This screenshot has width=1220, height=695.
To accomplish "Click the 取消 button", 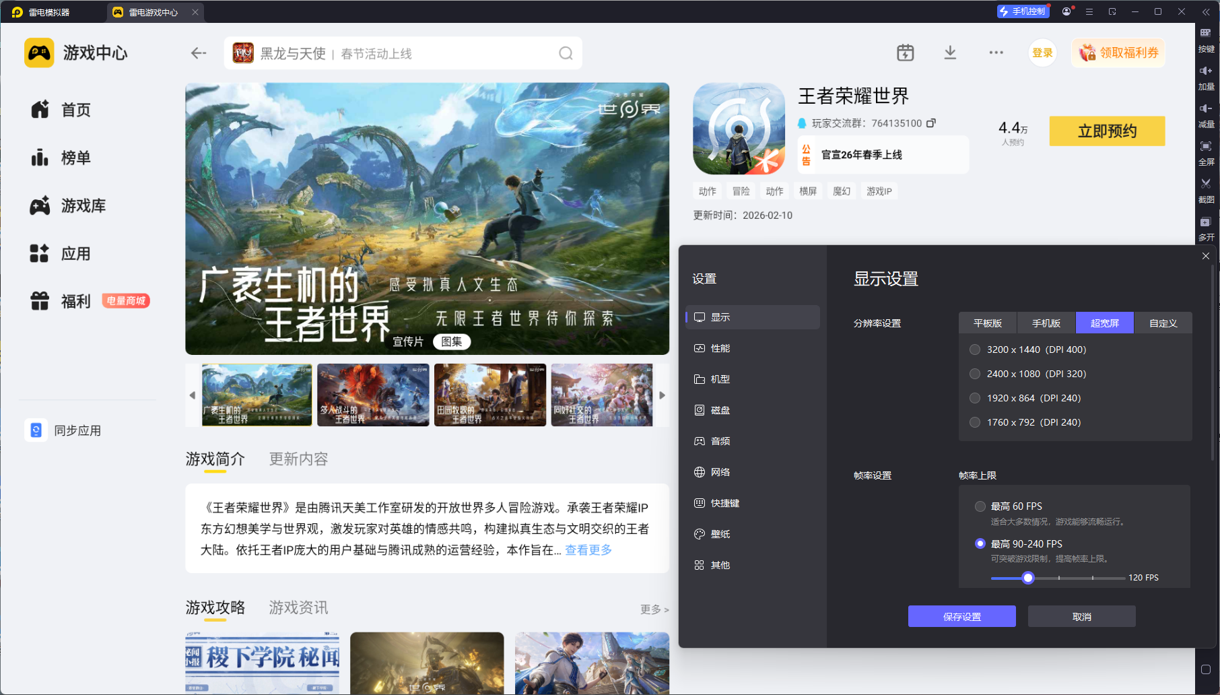I will pyautogui.click(x=1081, y=616).
